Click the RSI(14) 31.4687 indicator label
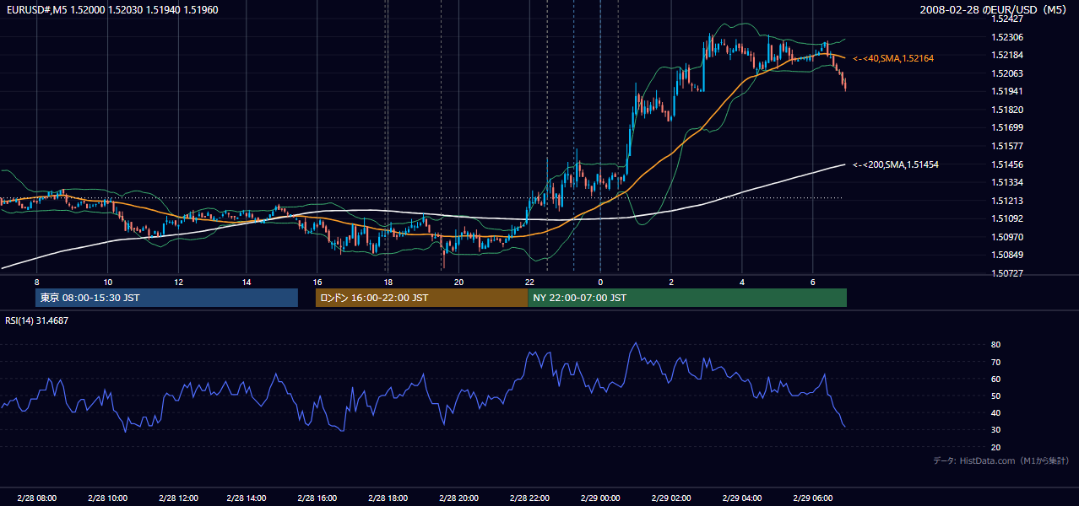Image resolution: width=1079 pixels, height=506 pixels. [x=37, y=320]
